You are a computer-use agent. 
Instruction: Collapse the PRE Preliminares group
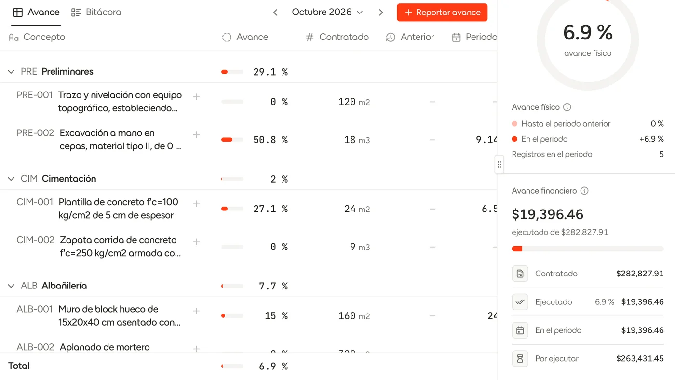point(11,72)
